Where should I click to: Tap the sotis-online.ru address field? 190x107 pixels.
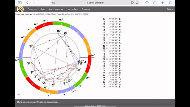coord(95,3)
